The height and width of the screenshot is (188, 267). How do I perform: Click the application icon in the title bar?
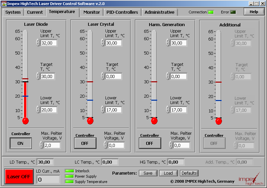point(4,3)
